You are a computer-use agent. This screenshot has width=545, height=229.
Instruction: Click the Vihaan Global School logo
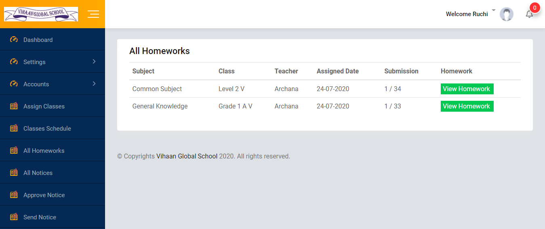(41, 14)
